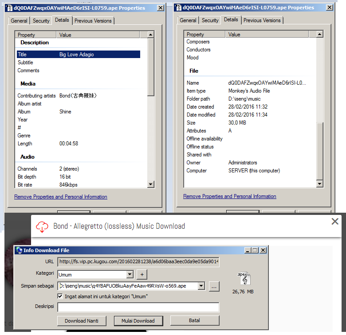The image size is (346, 335).
Task: Select Details tab in left Properties window
Action: click(62, 20)
